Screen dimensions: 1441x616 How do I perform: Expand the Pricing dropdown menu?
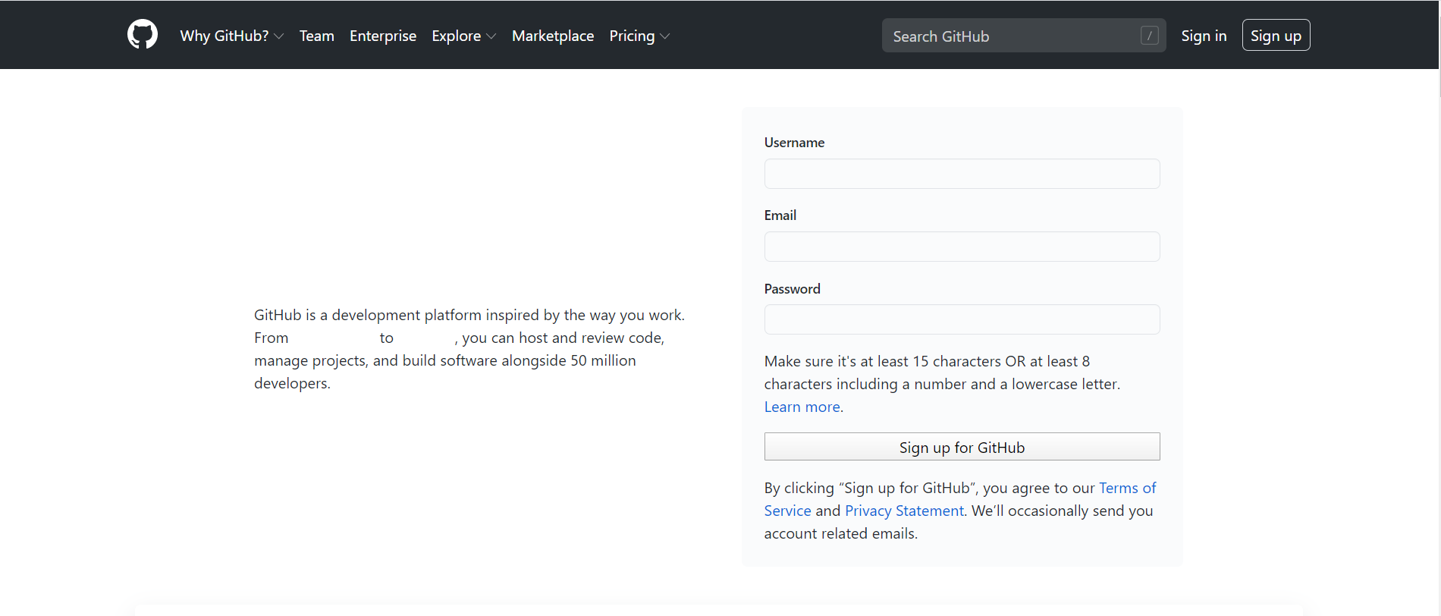pyautogui.click(x=639, y=36)
